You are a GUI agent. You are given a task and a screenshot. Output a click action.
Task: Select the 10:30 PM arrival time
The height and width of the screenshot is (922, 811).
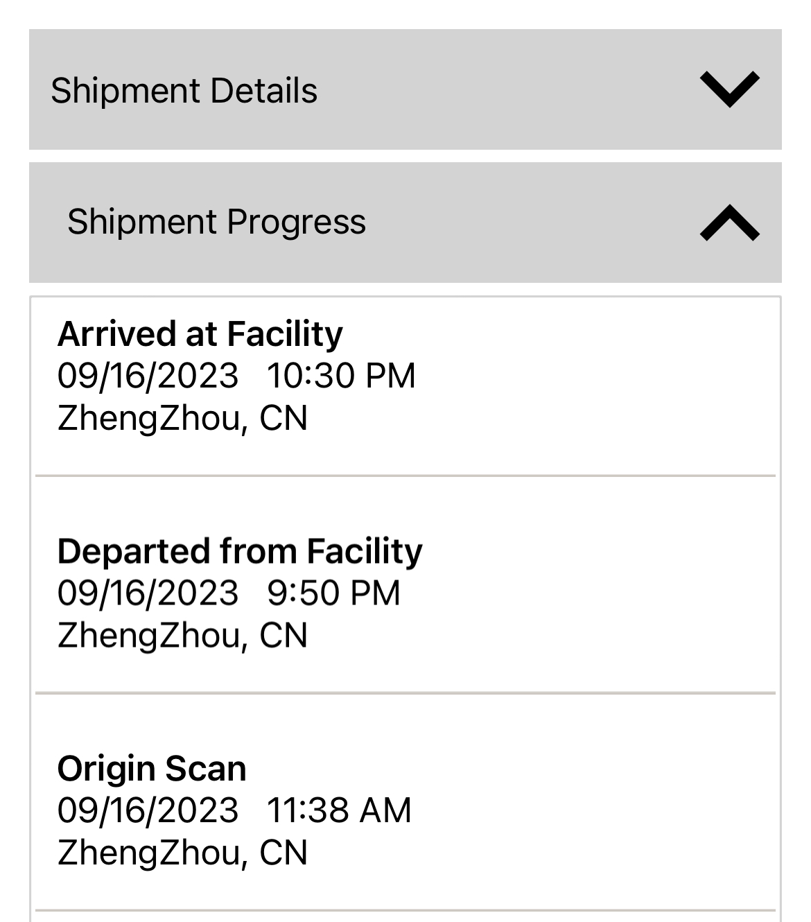click(341, 376)
